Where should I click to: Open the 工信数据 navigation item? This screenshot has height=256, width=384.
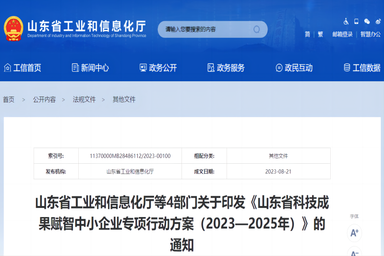[x=362, y=68]
